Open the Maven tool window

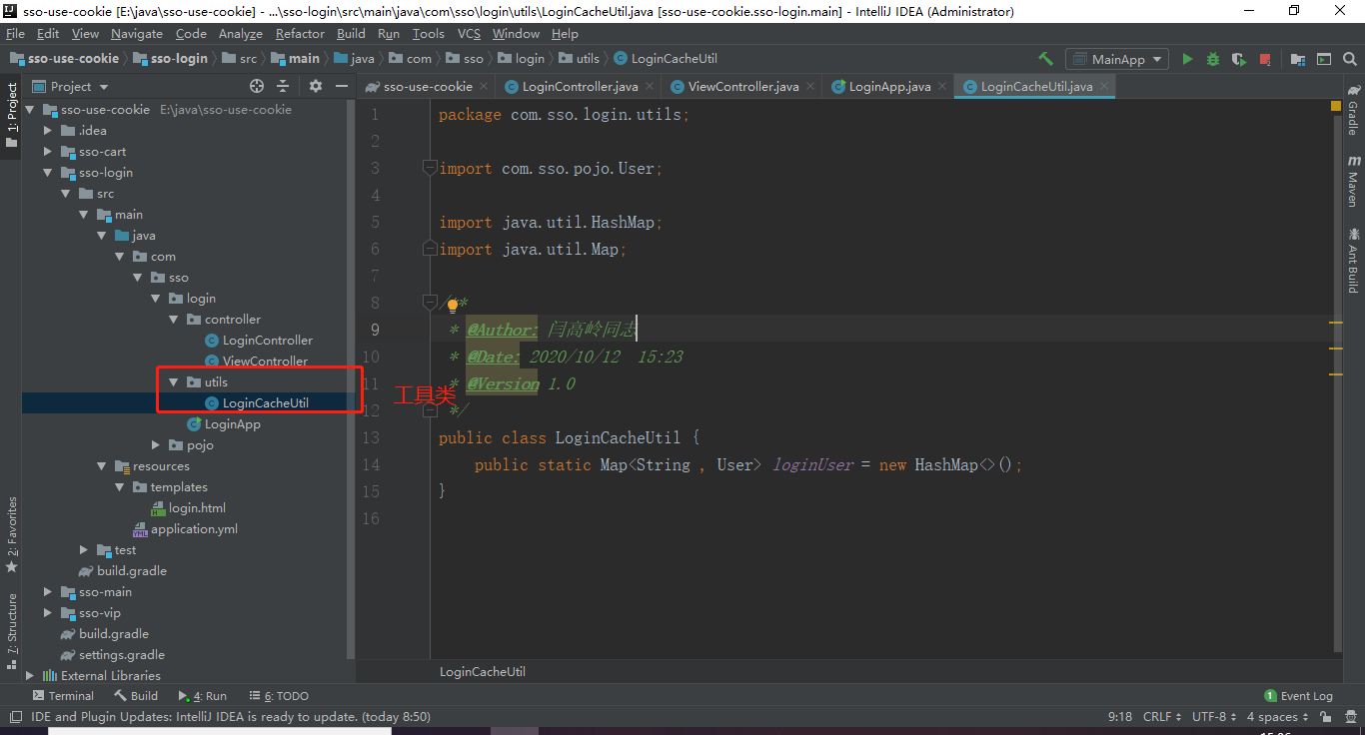coord(1354,181)
